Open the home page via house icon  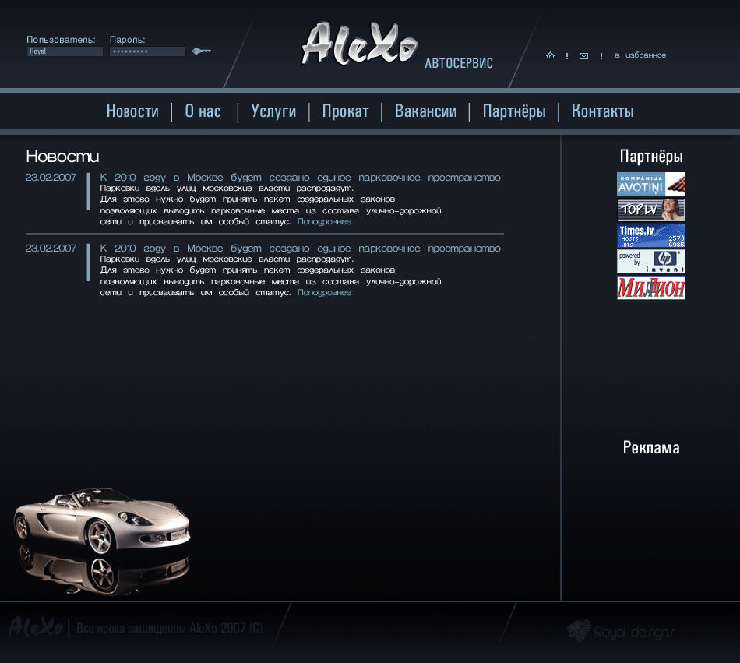[550, 55]
